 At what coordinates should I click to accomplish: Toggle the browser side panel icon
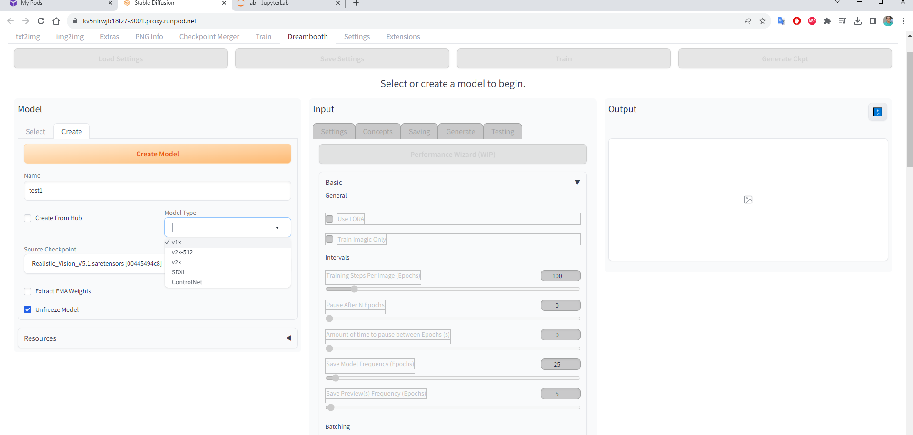click(x=873, y=21)
